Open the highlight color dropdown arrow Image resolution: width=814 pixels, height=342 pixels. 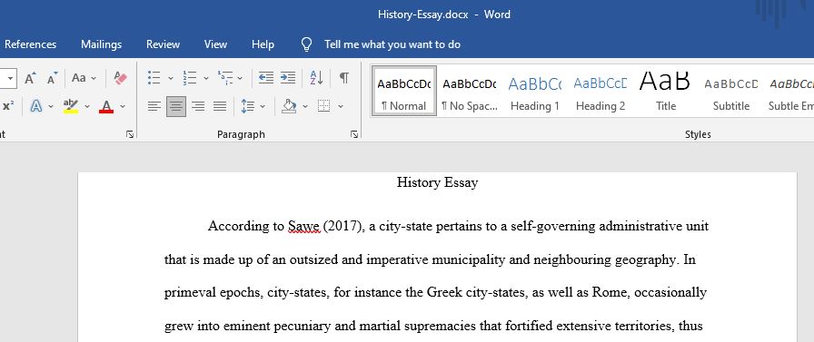pyautogui.click(x=87, y=106)
